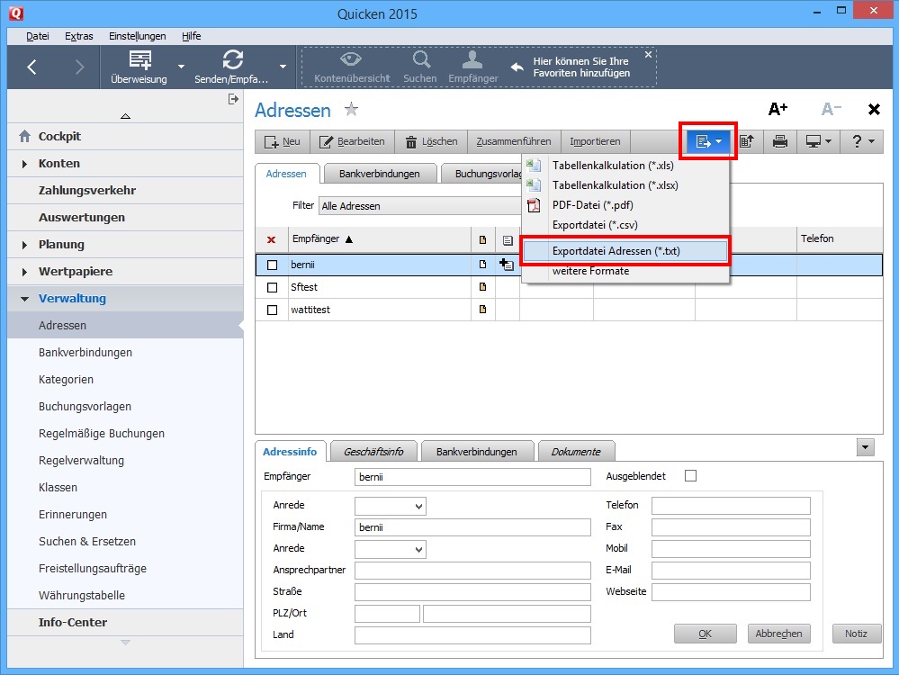Increase font size with A+ icon
The image size is (899, 675).
click(x=778, y=109)
